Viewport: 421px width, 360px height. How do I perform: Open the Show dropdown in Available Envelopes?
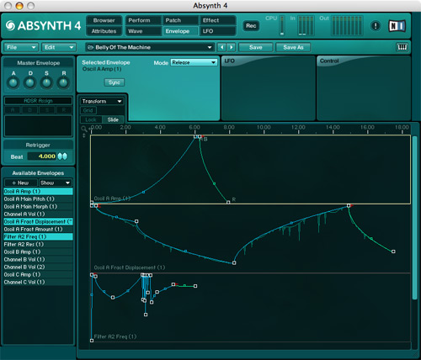click(x=56, y=183)
